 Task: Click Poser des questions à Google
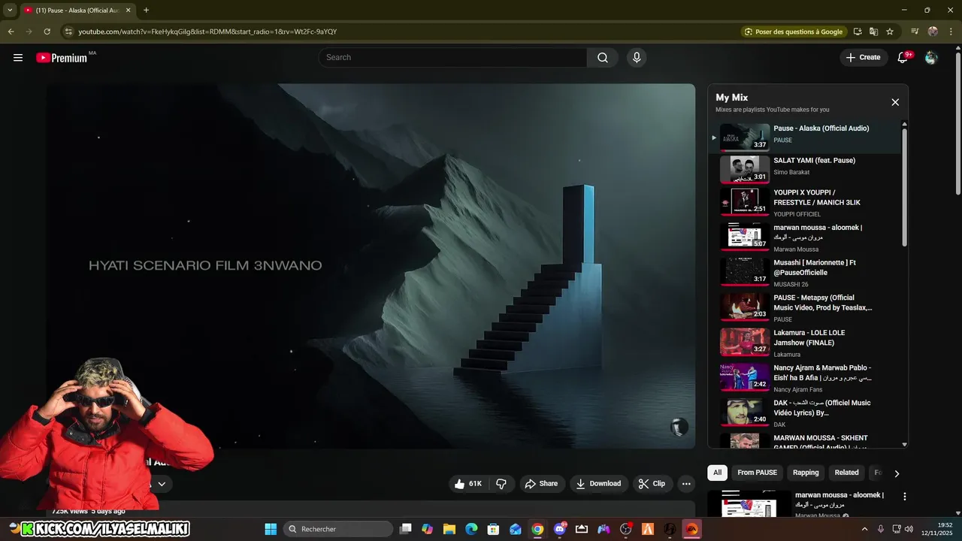click(x=794, y=32)
